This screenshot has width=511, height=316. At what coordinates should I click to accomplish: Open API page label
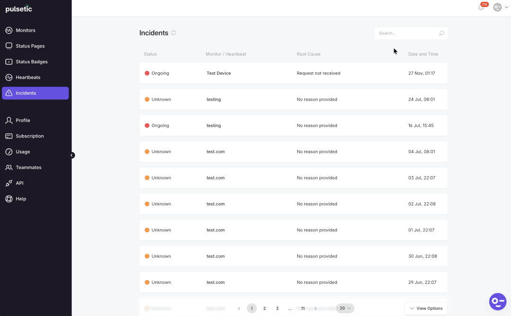pyautogui.click(x=19, y=183)
